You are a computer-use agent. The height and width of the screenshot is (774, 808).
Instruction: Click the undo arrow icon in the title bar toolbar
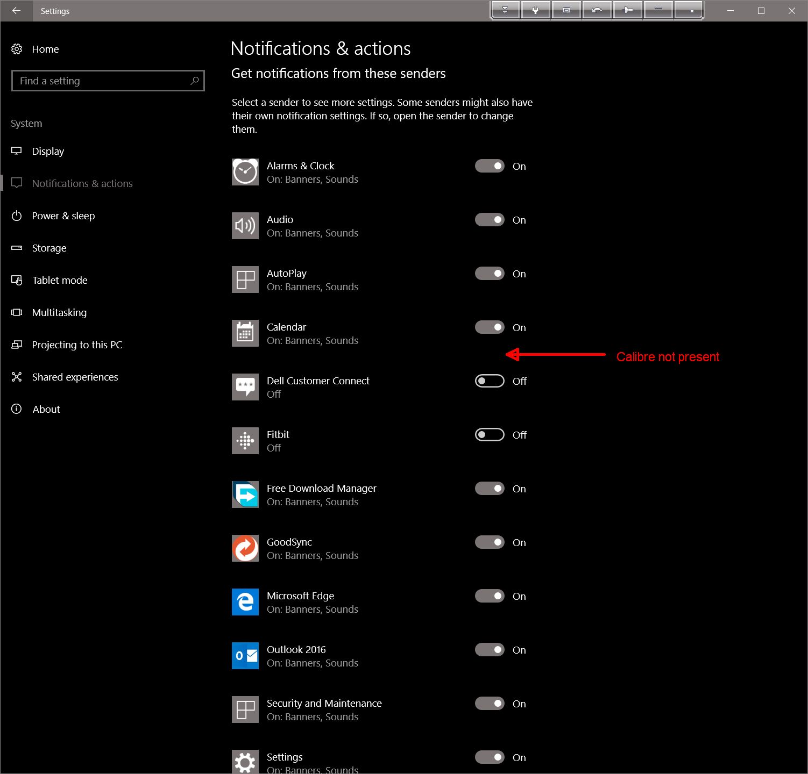coord(597,10)
